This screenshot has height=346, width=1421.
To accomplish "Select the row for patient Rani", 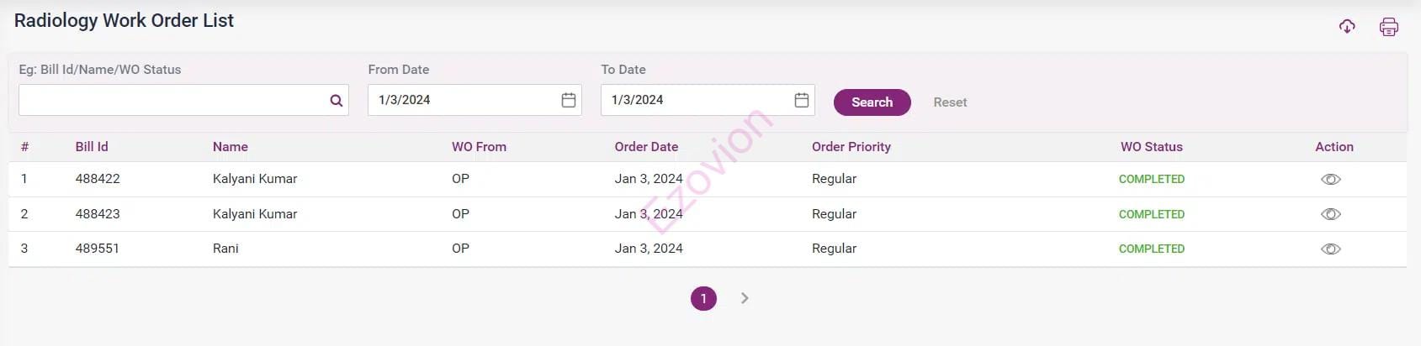I will click(225, 249).
